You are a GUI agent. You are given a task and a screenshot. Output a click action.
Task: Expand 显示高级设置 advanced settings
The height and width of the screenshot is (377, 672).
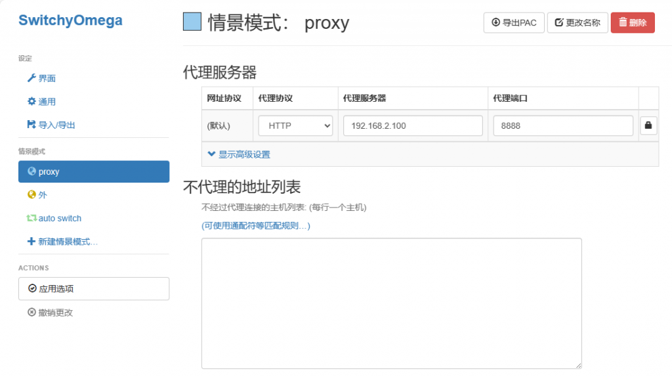(239, 154)
